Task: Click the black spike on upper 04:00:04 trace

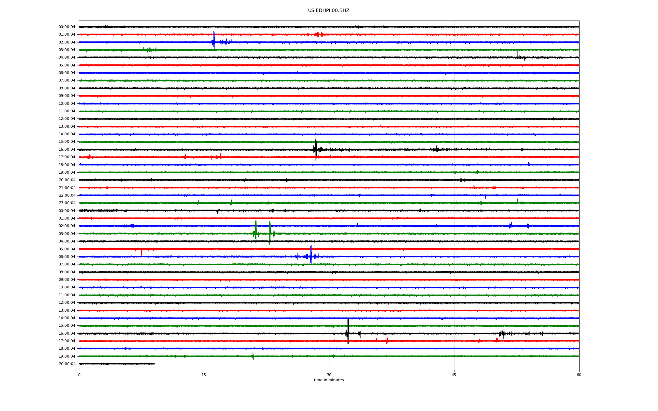Action: point(518,54)
